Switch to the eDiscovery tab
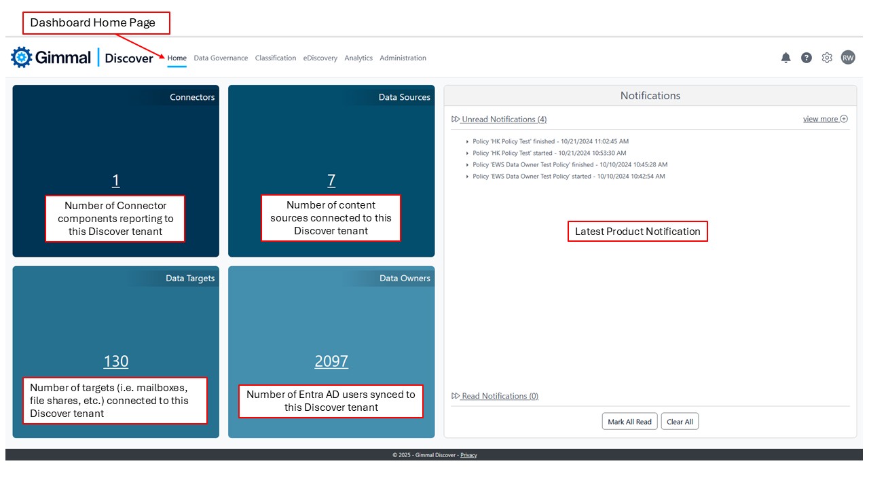The height and width of the screenshot is (489, 869). pyautogui.click(x=320, y=58)
